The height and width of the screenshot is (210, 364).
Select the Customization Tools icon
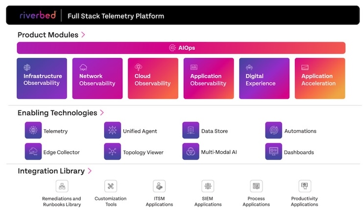coord(111,186)
